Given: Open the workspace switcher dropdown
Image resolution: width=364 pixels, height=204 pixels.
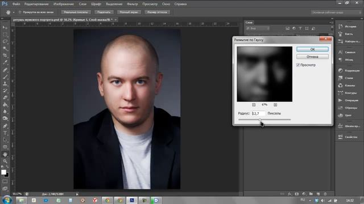Looking at the screenshot, I should 336,12.
